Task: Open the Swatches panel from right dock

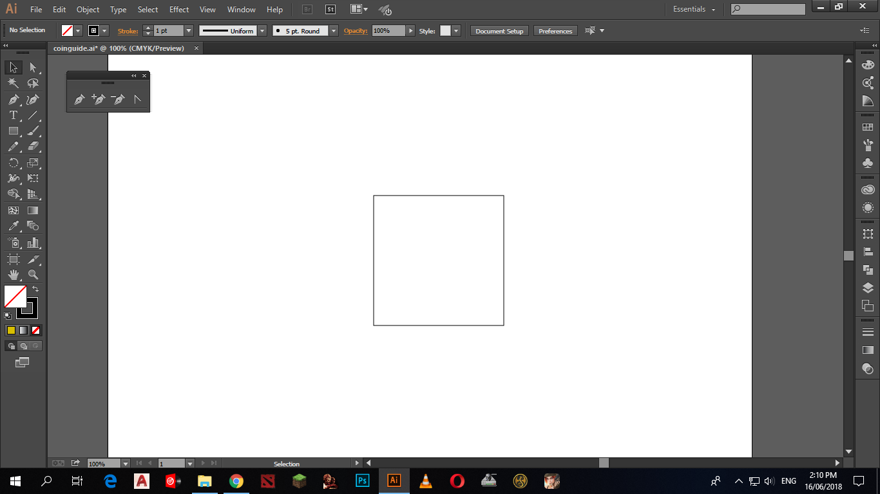Action: pos(868,127)
